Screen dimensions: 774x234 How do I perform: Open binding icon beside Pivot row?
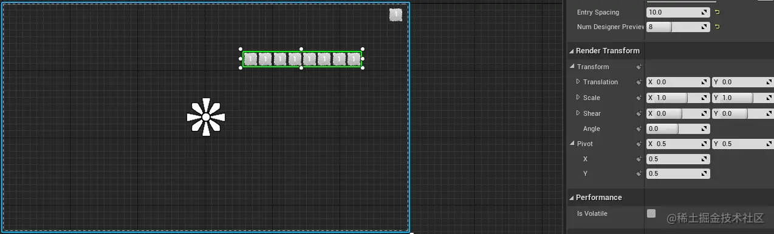pyautogui.click(x=639, y=144)
